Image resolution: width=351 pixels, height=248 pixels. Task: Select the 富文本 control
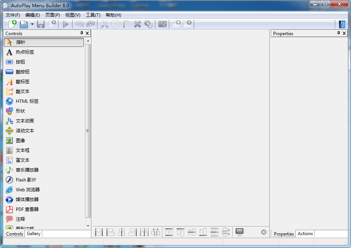pyautogui.click(x=44, y=160)
